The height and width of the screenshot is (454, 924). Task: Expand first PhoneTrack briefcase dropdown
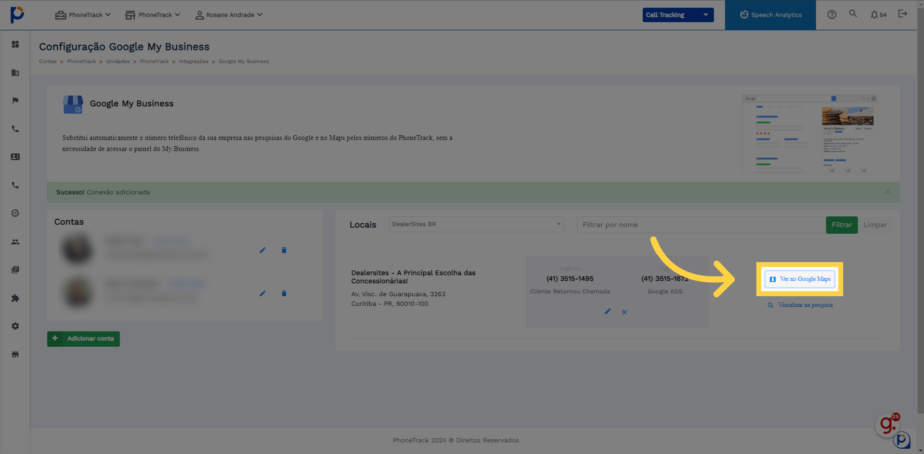click(x=83, y=15)
